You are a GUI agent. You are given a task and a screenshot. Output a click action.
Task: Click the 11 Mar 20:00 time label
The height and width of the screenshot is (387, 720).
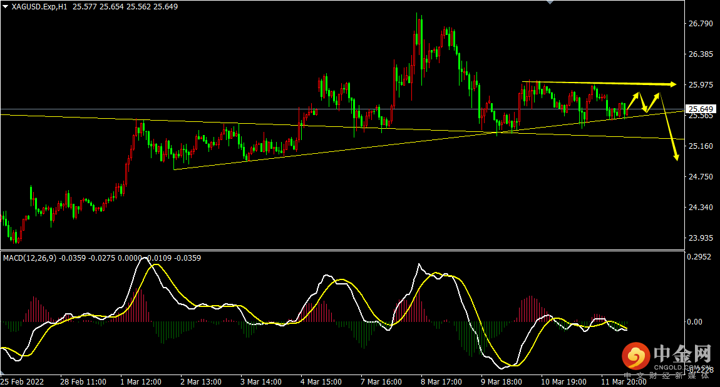tap(624, 381)
